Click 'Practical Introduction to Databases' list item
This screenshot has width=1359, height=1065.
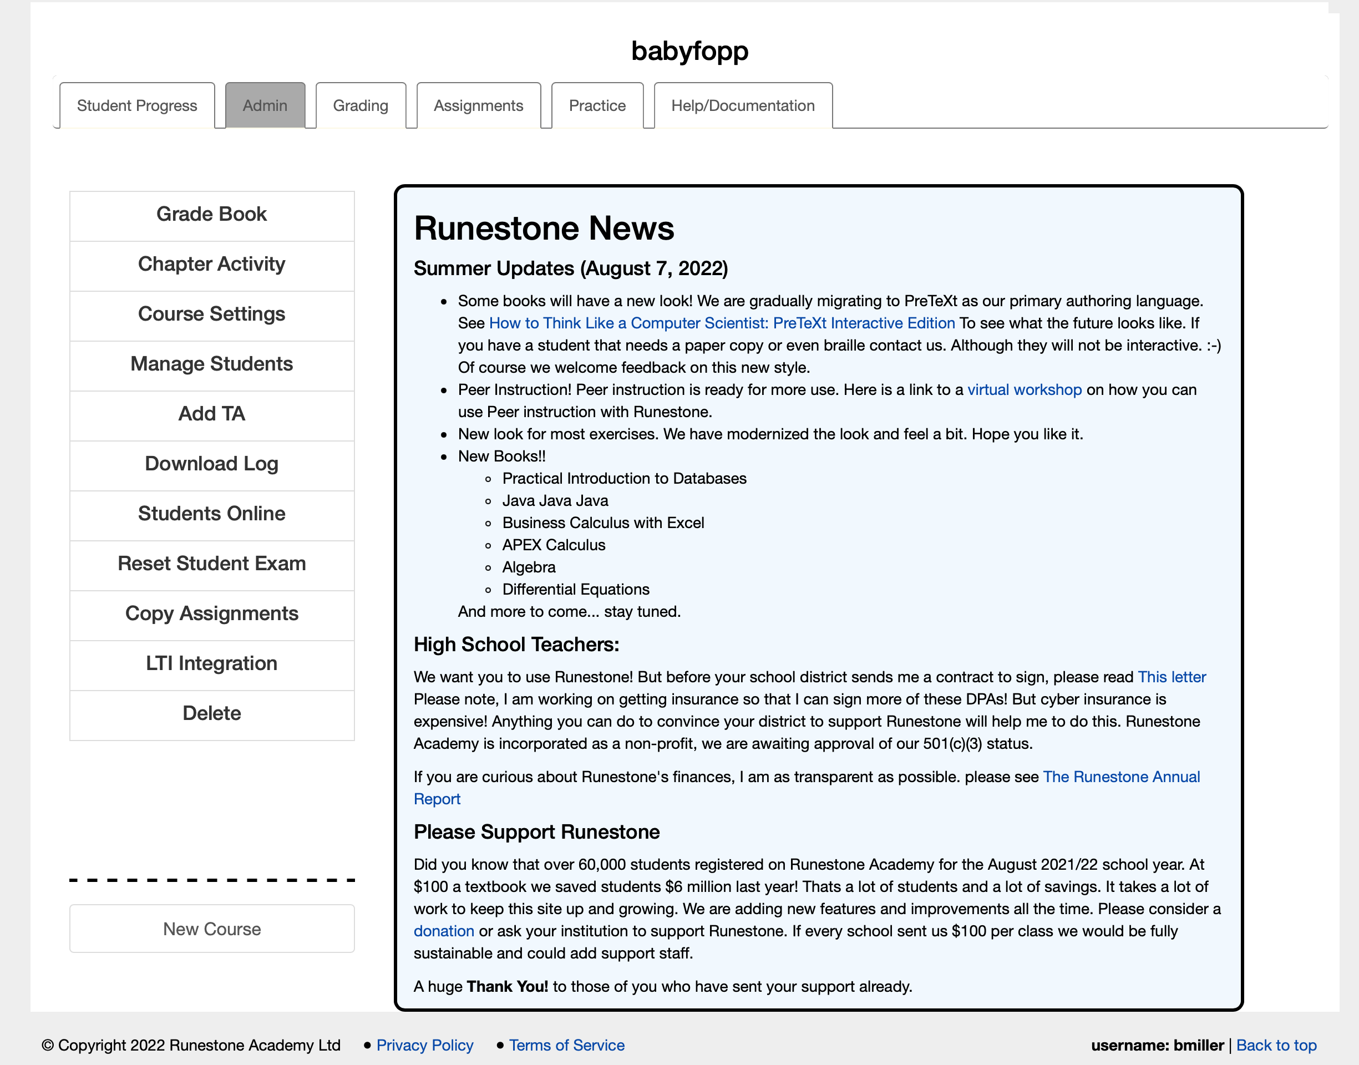[624, 478]
